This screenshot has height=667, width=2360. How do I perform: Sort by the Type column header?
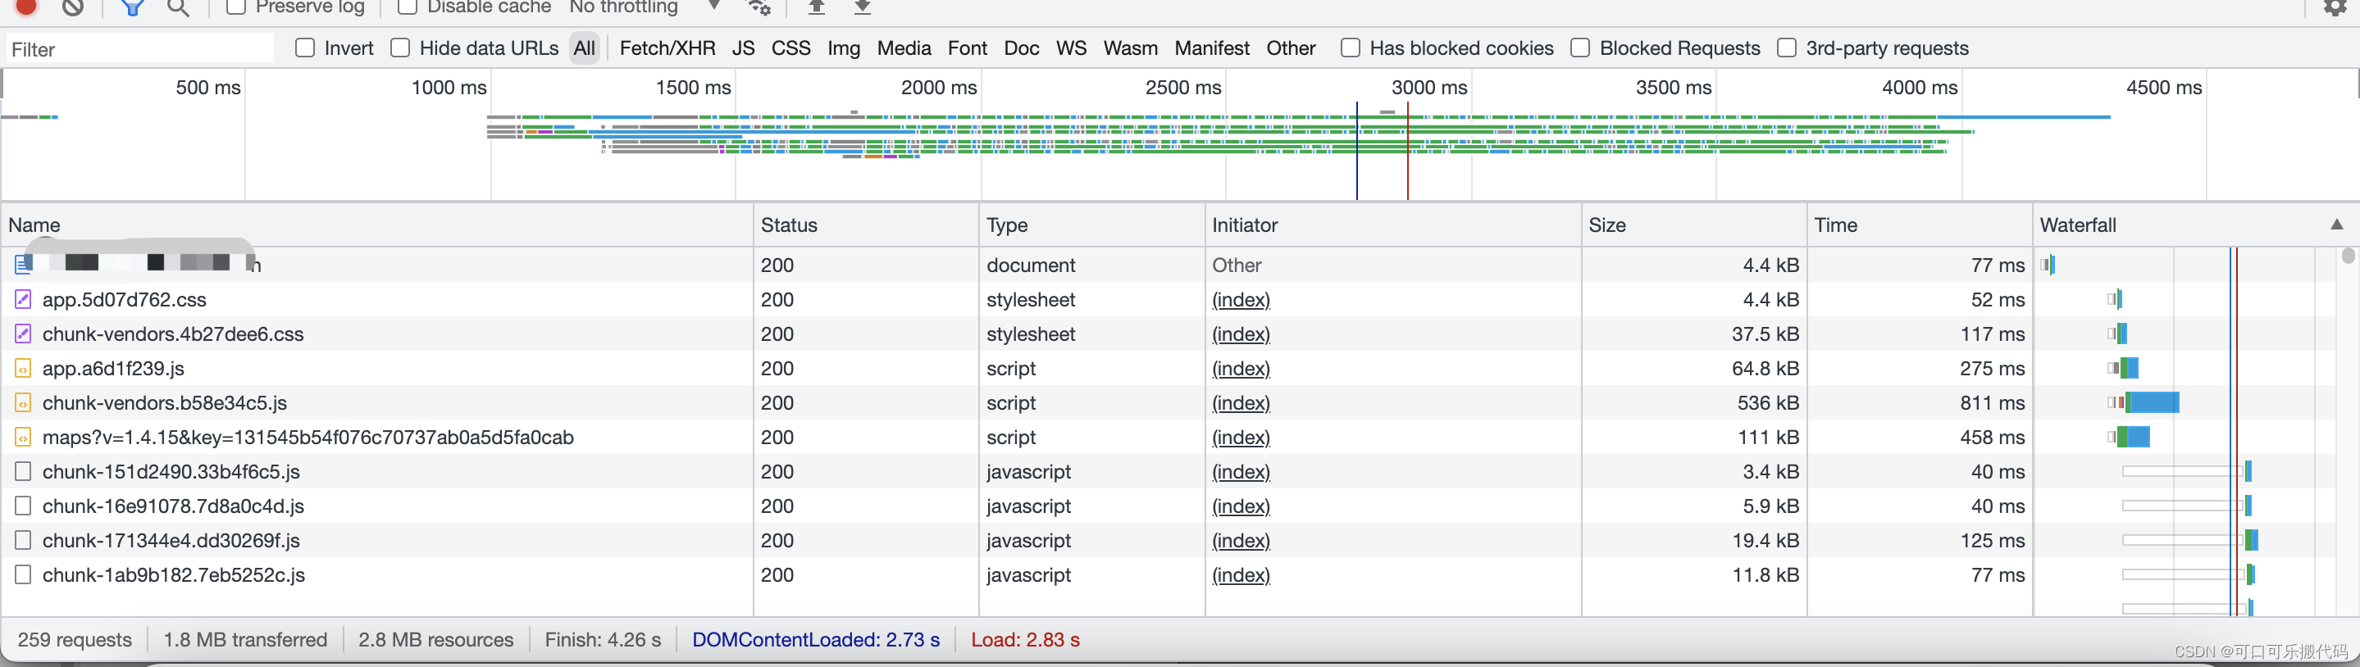pyautogui.click(x=1092, y=225)
